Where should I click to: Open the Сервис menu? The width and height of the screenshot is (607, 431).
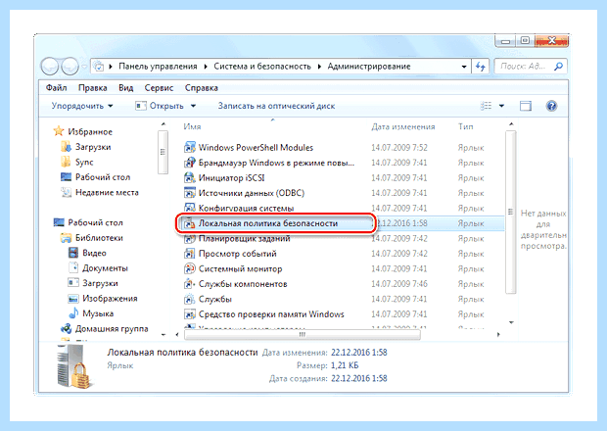[x=159, y=88]
